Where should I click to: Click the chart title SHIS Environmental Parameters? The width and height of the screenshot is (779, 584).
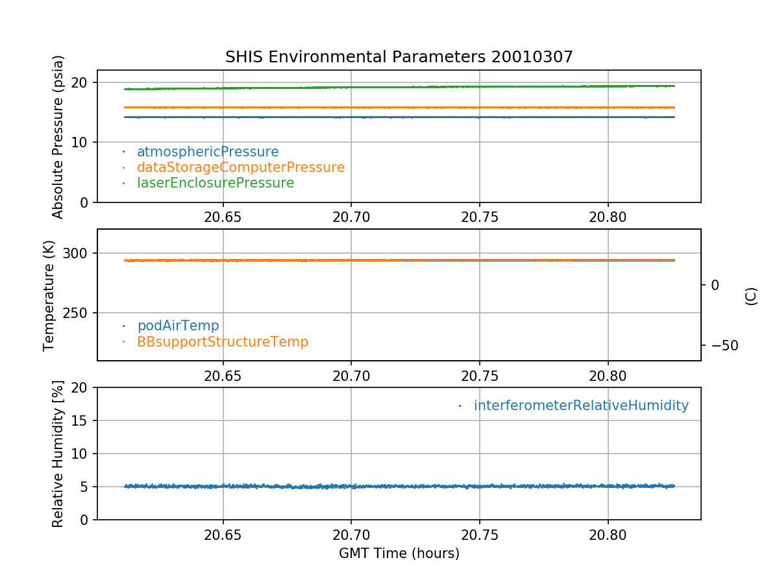pos(399,57)
